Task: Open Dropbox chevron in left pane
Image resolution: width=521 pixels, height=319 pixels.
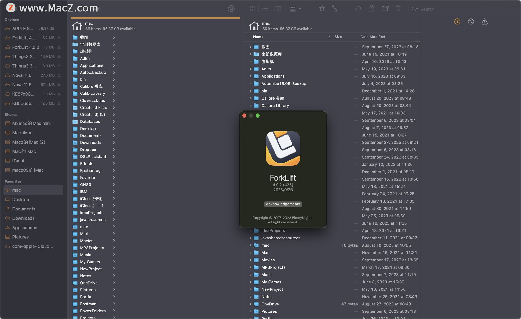Action: 114,150
